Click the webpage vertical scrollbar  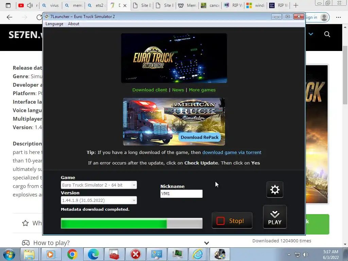point(345,75)
